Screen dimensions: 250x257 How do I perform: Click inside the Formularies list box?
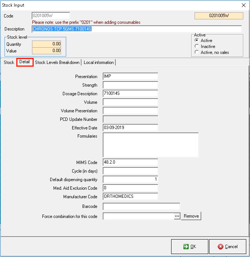click(150, 145)
